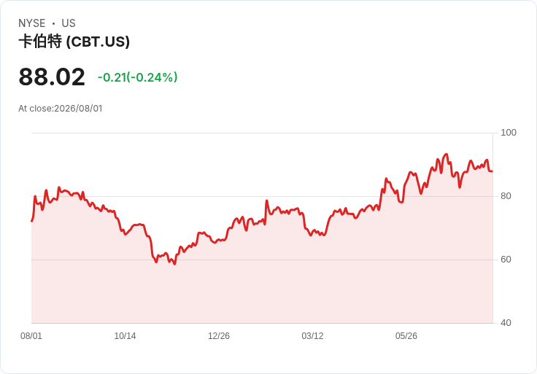The height and width of the screenshot is (374, 537).
Task: Click the 05/26 x-axis date label
Action: (406, 336)
